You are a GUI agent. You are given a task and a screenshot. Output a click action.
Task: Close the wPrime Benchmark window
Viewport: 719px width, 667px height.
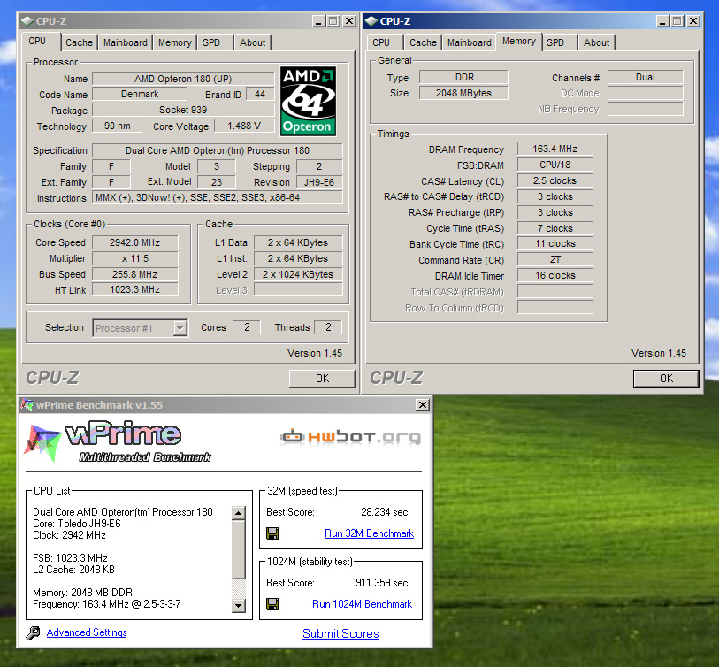(423, 404)
